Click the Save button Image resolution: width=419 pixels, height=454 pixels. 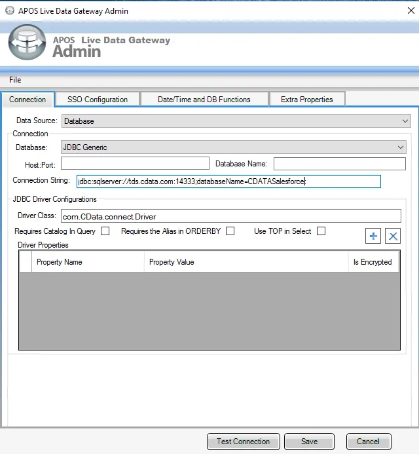coord(309,442)
